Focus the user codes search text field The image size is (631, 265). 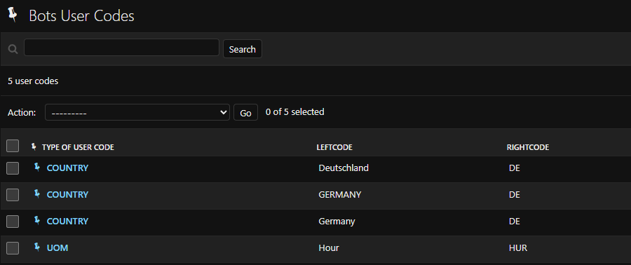[x=121, y=48]
